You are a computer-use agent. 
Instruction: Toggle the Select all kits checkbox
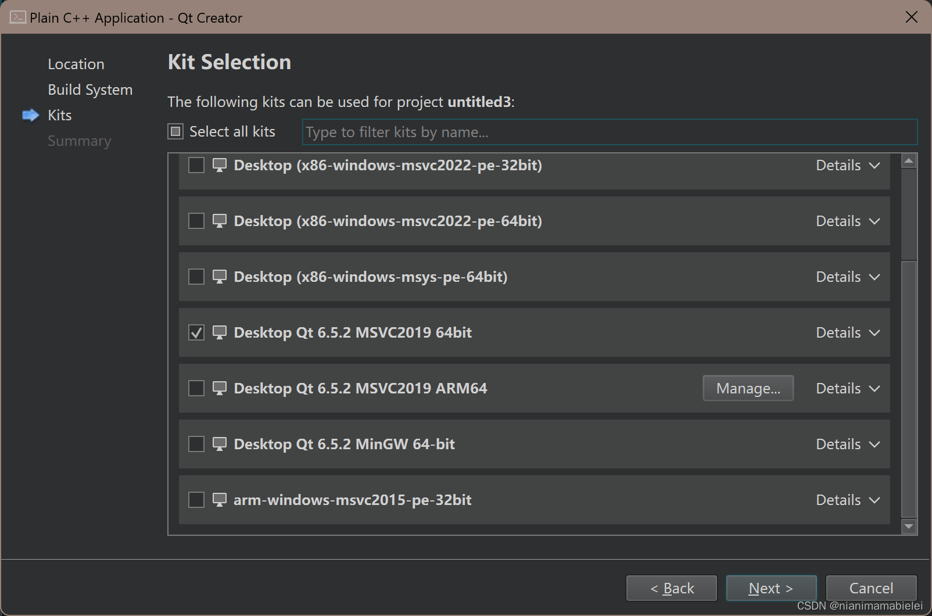click(175, 131)
